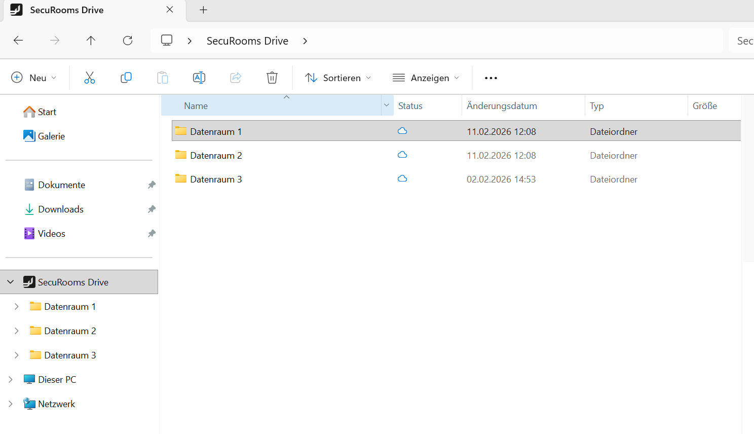Expand Datenraum 1 in the navigation tree
The image size is (754, 434).
point(17,307)
